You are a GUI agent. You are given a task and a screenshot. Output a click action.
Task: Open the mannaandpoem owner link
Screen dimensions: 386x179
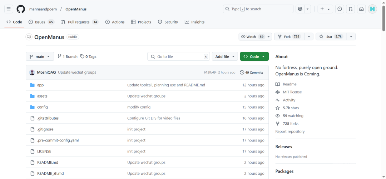click(43, 9)
